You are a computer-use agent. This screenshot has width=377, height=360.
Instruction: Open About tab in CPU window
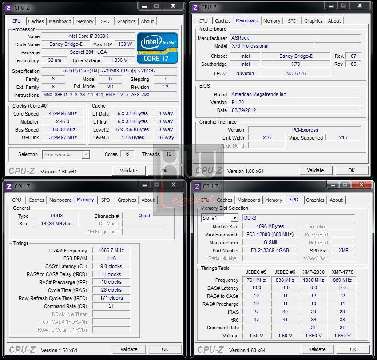coord(147,21)
